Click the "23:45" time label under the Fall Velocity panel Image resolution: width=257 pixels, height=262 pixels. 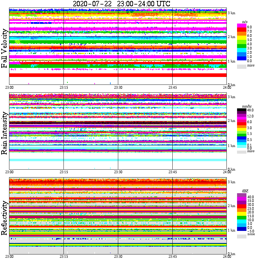[x=172, y=88]
